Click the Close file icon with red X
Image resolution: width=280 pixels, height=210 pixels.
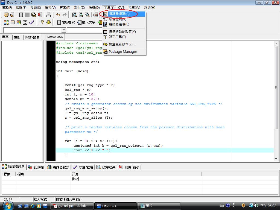pos(40,15)
